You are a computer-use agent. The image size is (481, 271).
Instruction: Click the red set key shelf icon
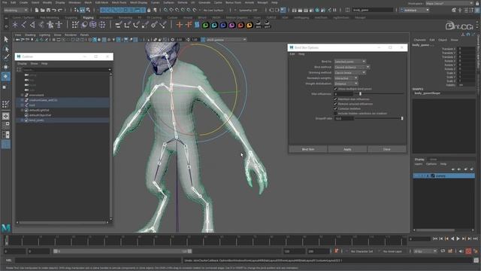click(240, 25)
